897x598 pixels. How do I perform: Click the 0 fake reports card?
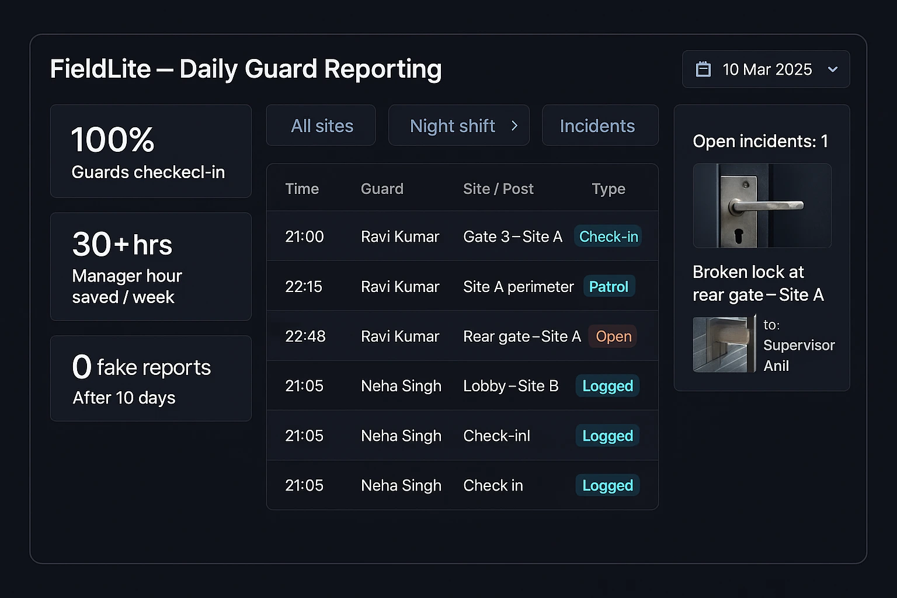coord(150,378)
